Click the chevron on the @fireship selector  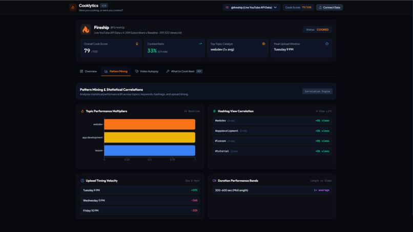[275, 7]
